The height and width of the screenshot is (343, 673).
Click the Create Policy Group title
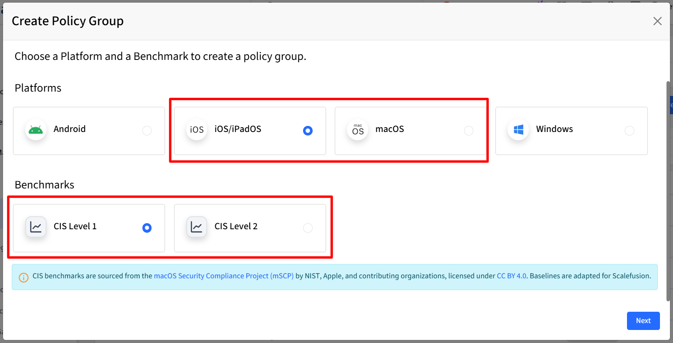click(x=68, y=21)
